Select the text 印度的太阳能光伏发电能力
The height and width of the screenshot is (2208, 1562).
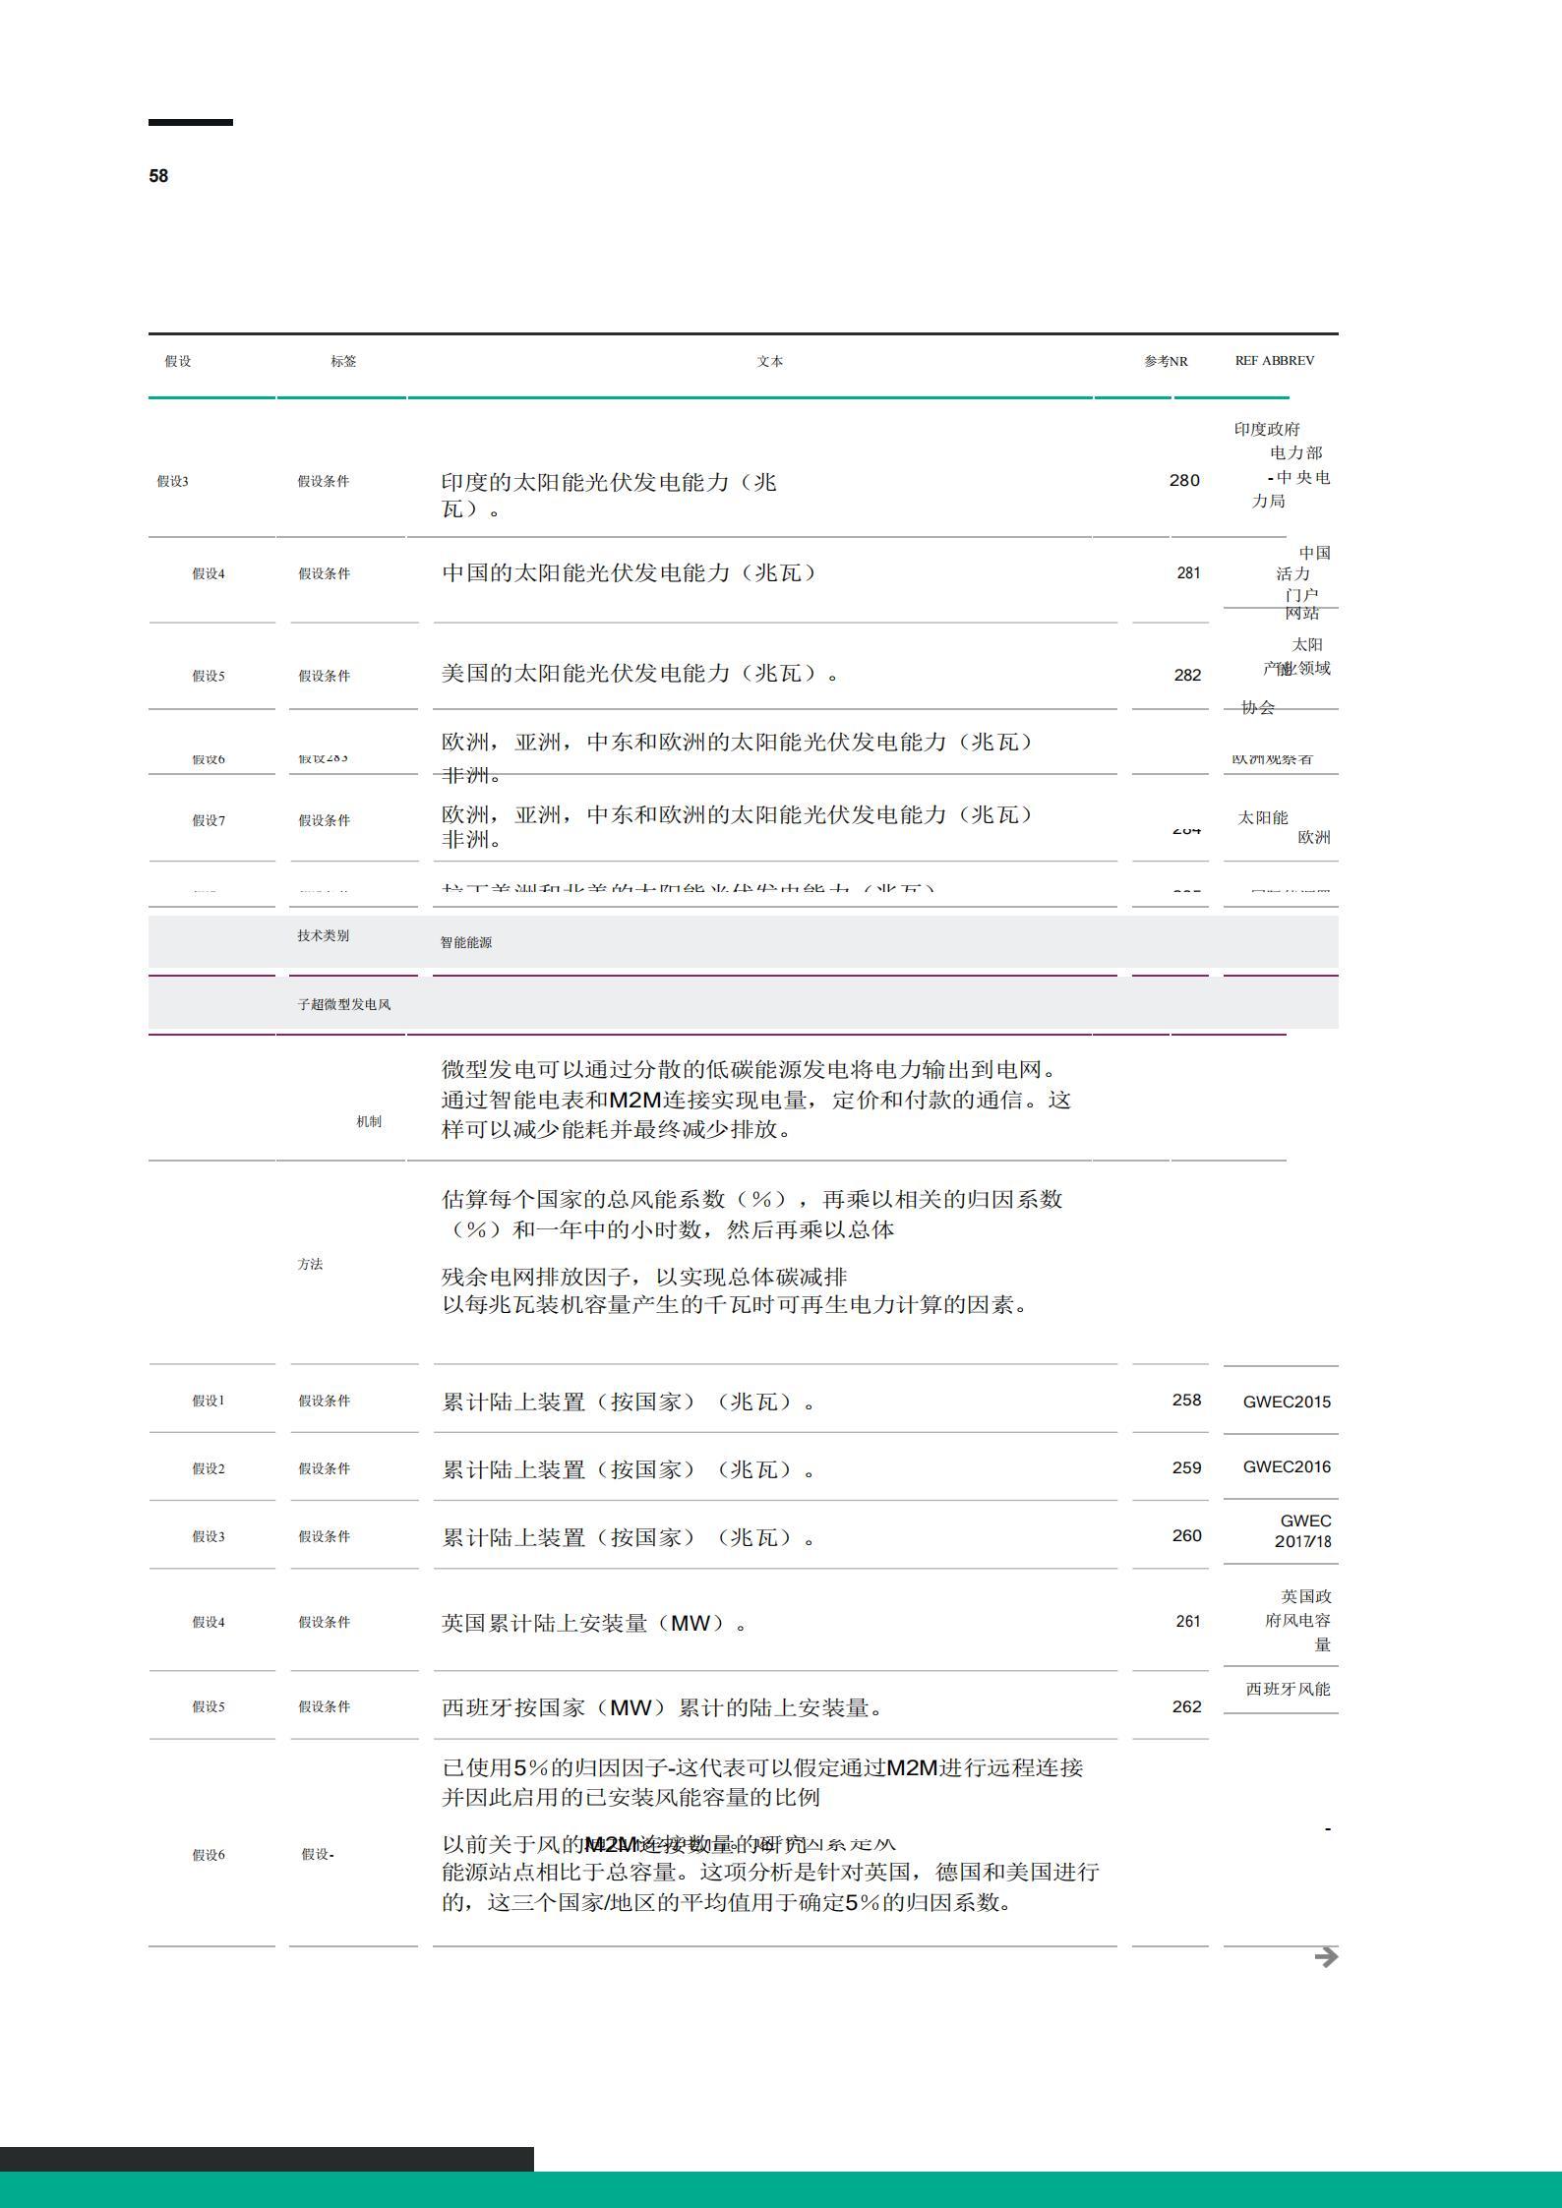click(x=586, y=482)
